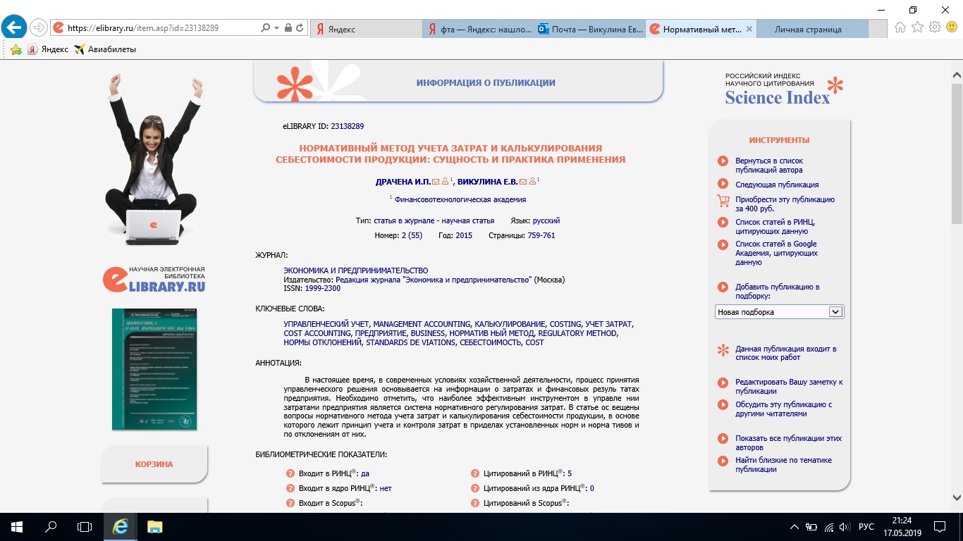963x541 pixels.
Task: Click help icon beside Входит в Scopus
Action: click(x=290, y=503)
